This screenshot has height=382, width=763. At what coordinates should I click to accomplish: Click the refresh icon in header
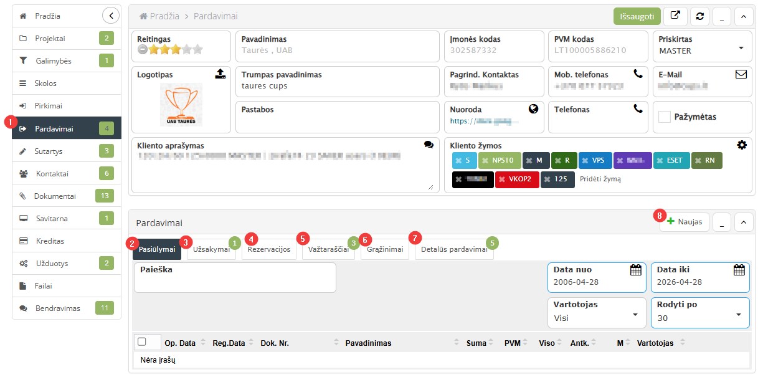(x=699, y=16)
